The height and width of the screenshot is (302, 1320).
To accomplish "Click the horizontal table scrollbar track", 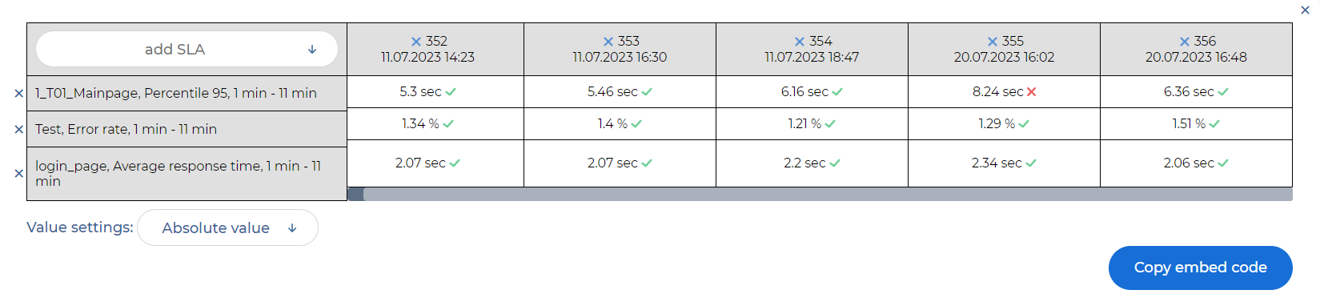I will click(828, 194).
